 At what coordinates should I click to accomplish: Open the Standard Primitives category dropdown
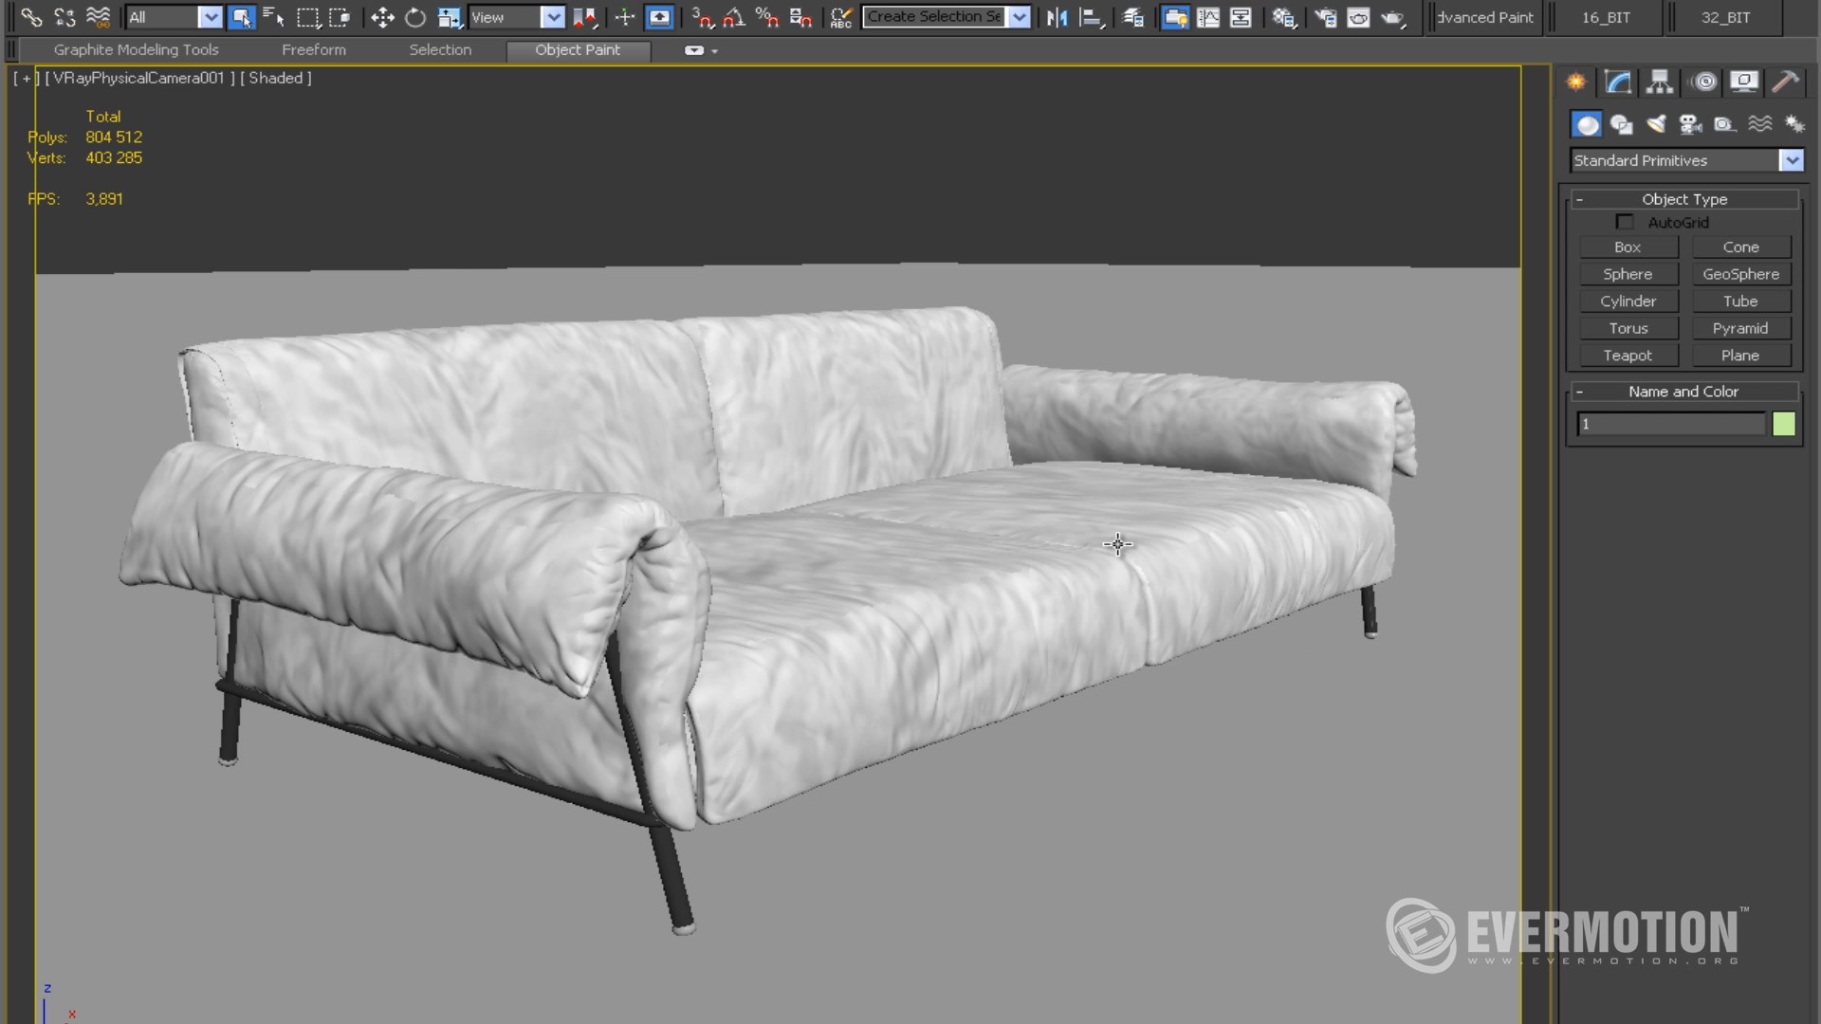(1791, 160)
